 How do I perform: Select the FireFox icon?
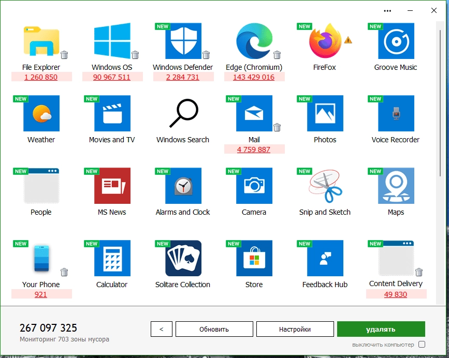pos(325,41)
